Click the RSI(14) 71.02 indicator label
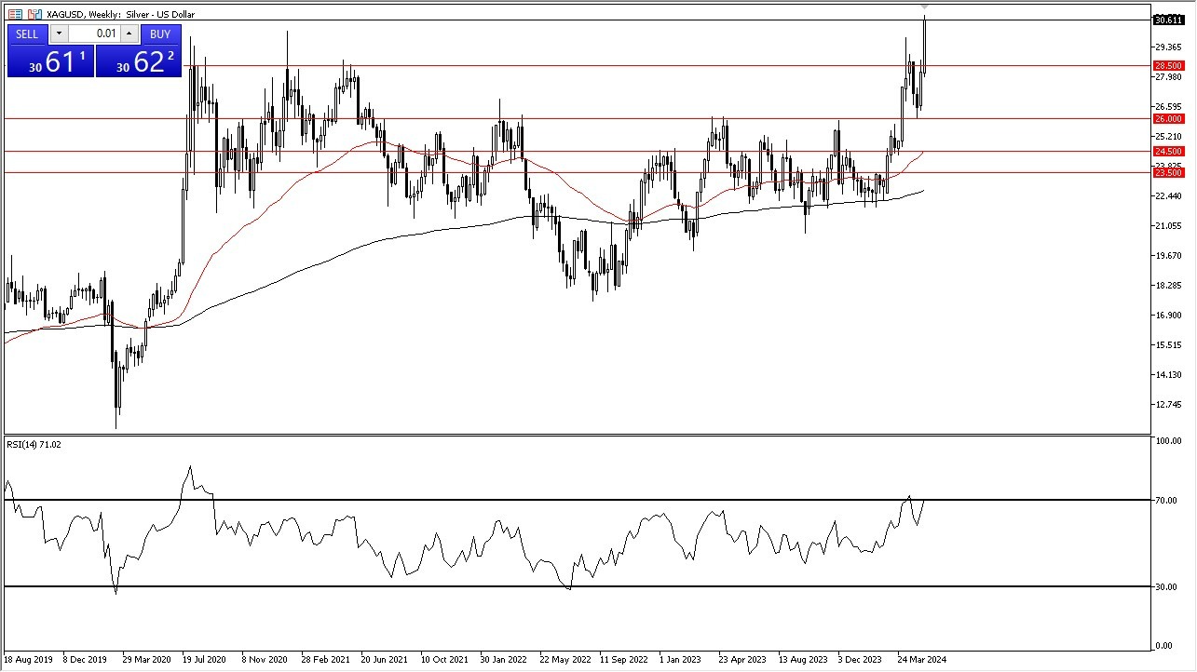Image resolution: width=1197 pixels, height=672 pixels. pos(32,444)
